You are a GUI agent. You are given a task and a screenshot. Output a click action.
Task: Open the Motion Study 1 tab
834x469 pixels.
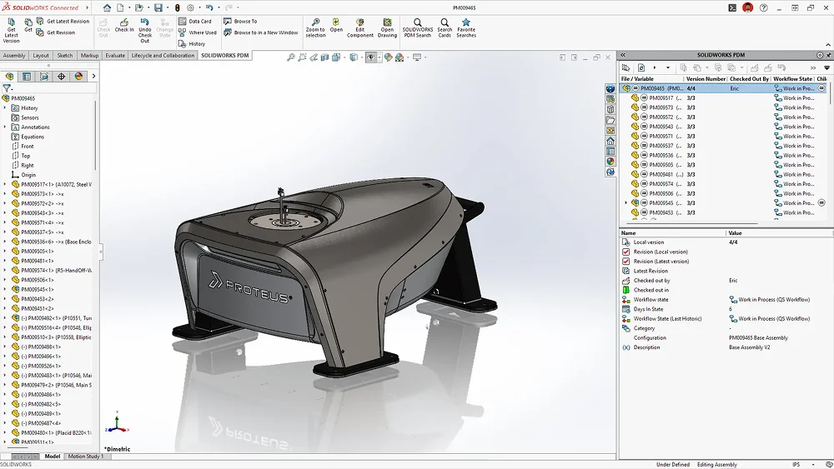(86, 457)
